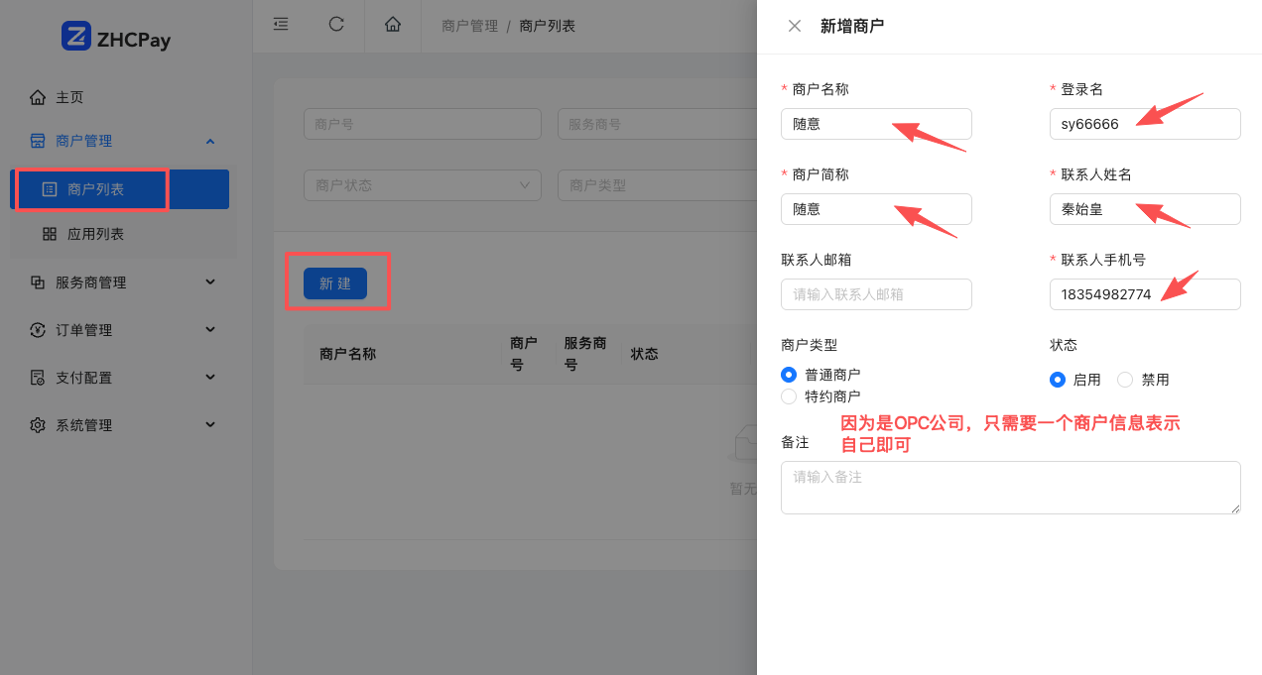Click the 登录名 input containing sy66666

coord(1145,124)
